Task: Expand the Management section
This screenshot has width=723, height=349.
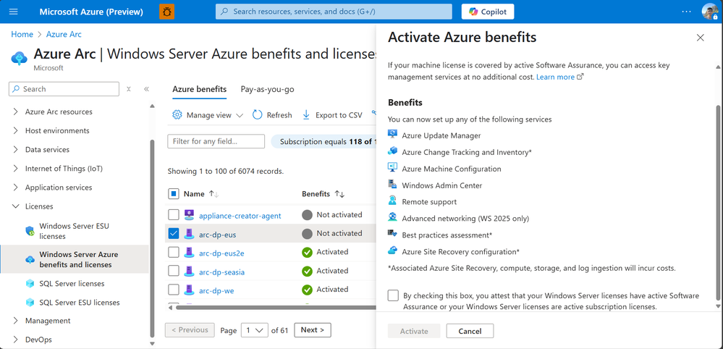Action: click(x=16, y=321)
